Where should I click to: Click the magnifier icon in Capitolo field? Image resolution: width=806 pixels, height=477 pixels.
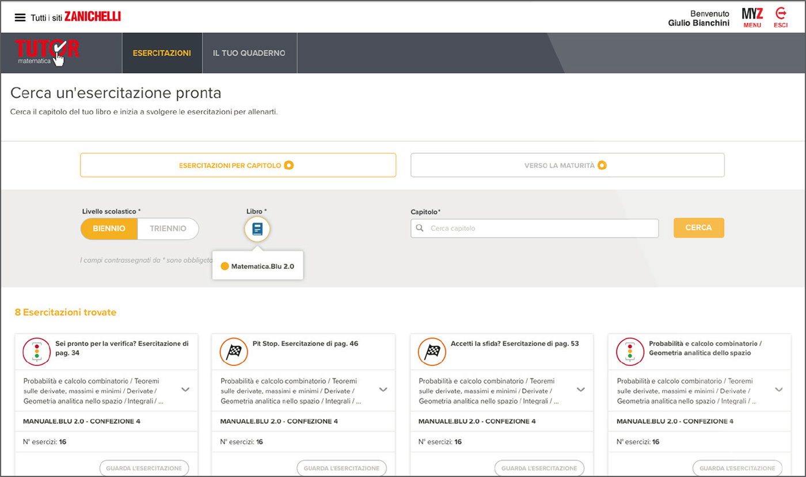point(419,228)
